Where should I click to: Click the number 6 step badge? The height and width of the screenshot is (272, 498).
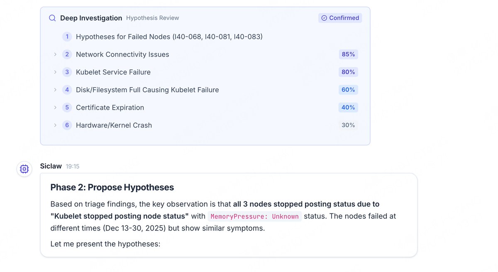click(67, 125)
